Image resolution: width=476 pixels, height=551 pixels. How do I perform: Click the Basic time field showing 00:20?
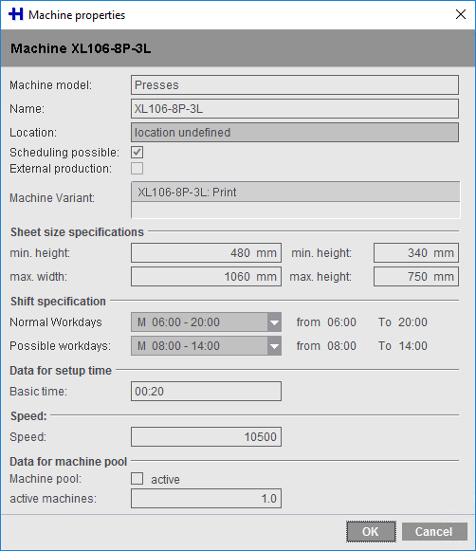tap(206, 391)
